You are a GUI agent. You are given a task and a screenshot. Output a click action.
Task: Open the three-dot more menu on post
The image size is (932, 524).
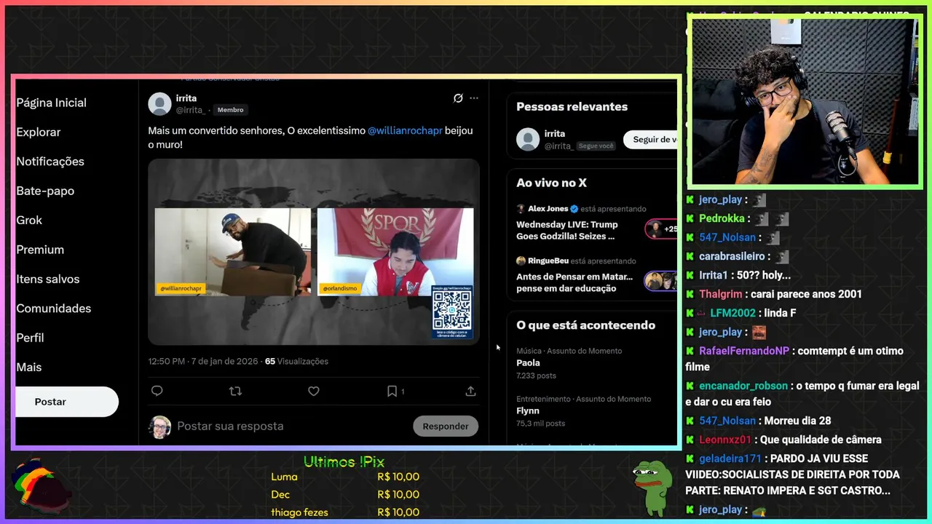(474, 98)
